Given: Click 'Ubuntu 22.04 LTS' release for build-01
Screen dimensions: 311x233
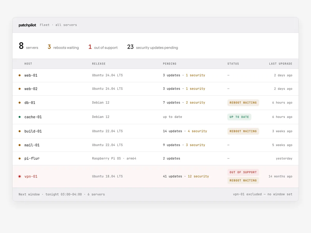Looking at the screenshot, I should tap(107, 131).
